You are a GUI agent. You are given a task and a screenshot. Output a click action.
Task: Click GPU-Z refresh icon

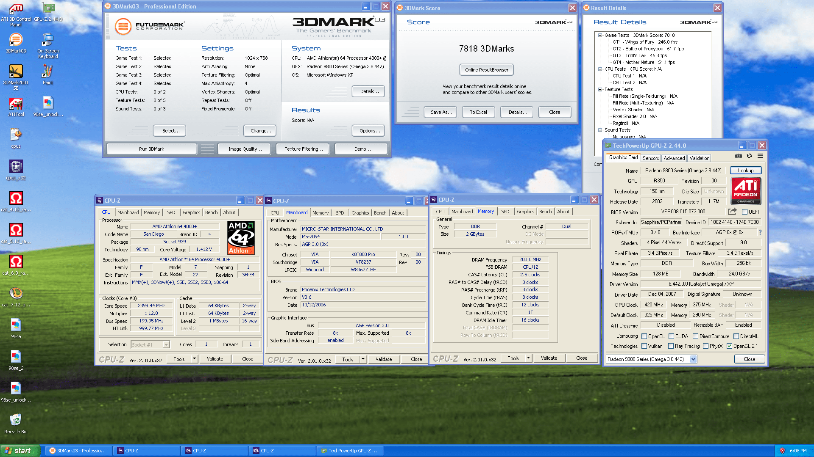point(749,156)
